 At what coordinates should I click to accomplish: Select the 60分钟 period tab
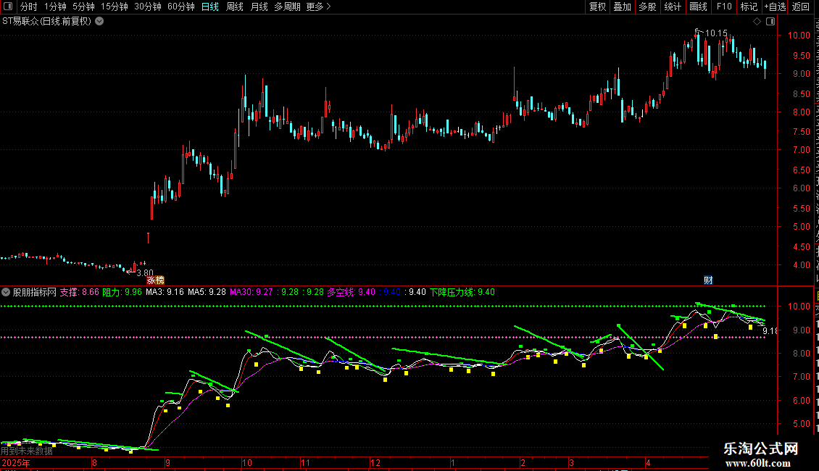tap(180, 7)
